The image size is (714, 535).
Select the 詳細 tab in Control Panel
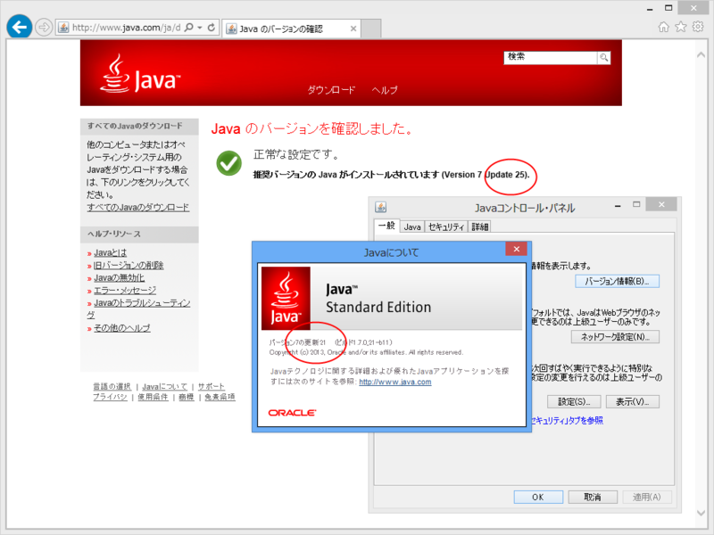pyautogui.click(x=480, y=226)
